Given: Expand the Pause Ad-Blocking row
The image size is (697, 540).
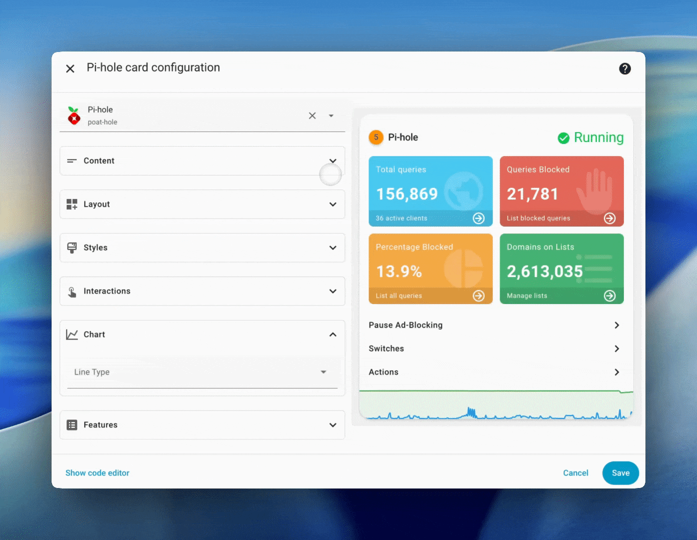Looking at the screenshot, I should 617,325.
